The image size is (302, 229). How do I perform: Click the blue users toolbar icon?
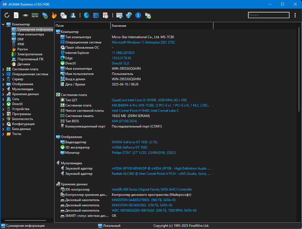(73, 15)
